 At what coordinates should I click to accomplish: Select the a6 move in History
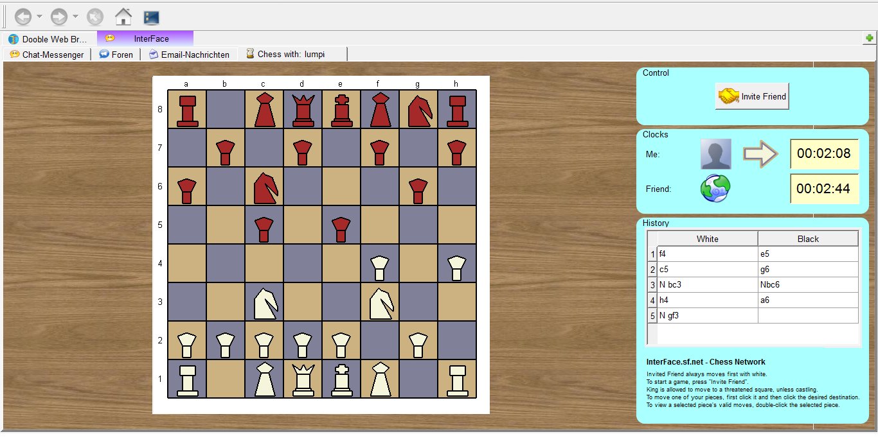[x=808, y=300]
